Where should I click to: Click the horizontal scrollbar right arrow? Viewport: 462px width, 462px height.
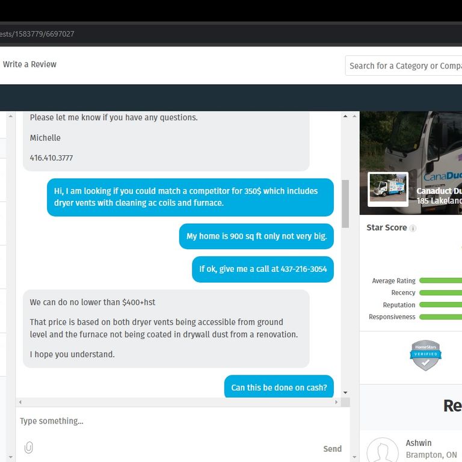pyautogui.click(x=336, y=402)
